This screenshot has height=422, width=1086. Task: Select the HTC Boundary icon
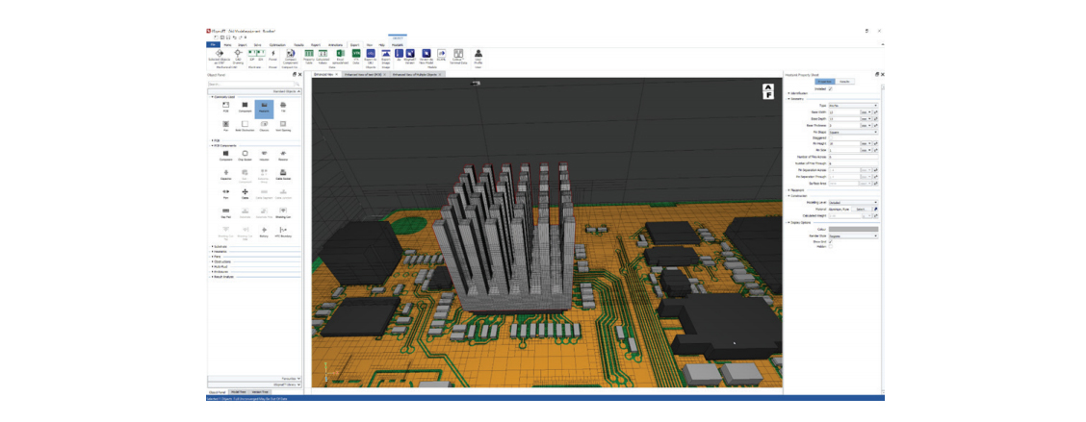283,232
